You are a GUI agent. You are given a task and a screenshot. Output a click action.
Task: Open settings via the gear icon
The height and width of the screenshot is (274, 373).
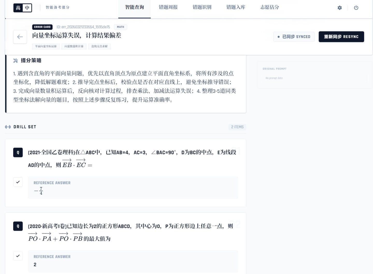[x=340, y=8]
